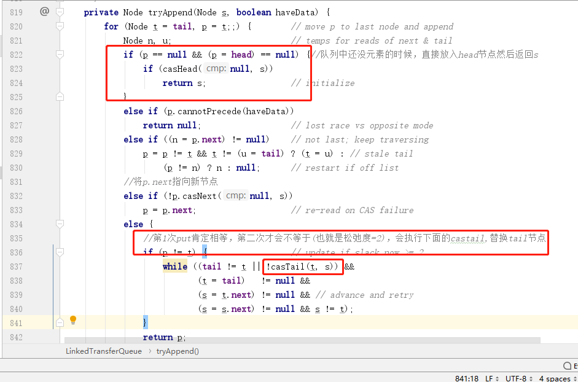Click 'p = p.next;' on line 833

(169, 210)
